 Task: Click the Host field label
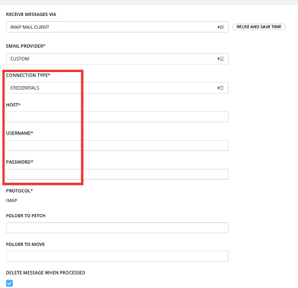pos(13,104)
